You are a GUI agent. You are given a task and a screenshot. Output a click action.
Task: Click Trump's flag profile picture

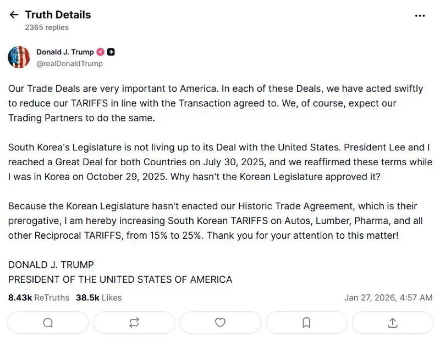19,57
